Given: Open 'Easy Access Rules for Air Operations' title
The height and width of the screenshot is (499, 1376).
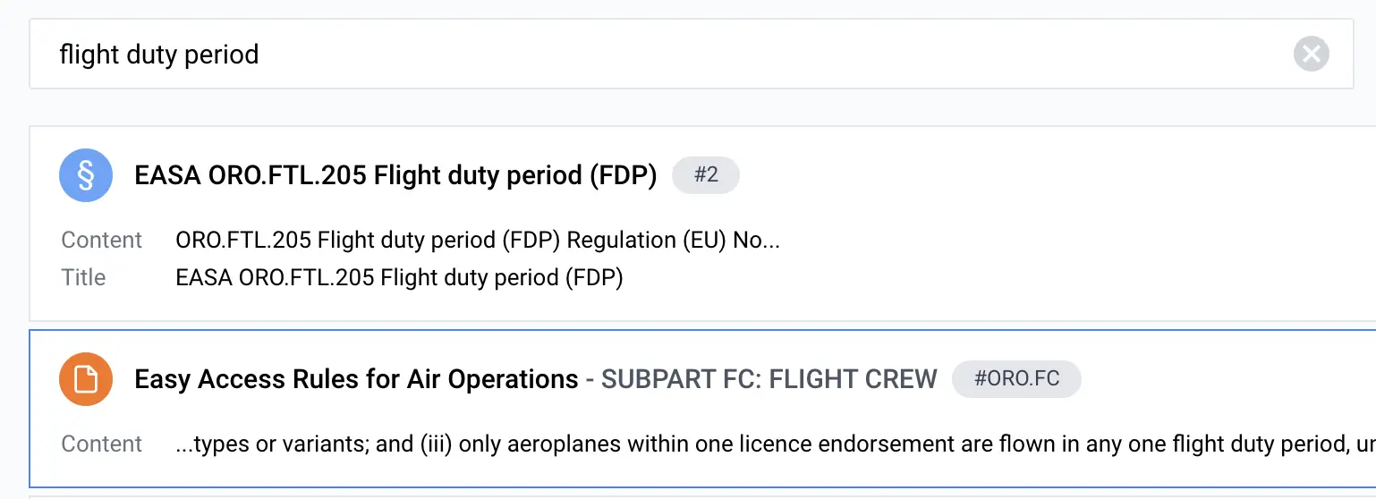Looking at the screenshot, I should tap(356, 379).
